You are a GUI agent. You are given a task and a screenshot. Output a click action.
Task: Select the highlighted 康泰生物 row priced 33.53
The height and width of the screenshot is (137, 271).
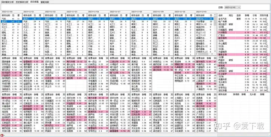click(243, 54)
